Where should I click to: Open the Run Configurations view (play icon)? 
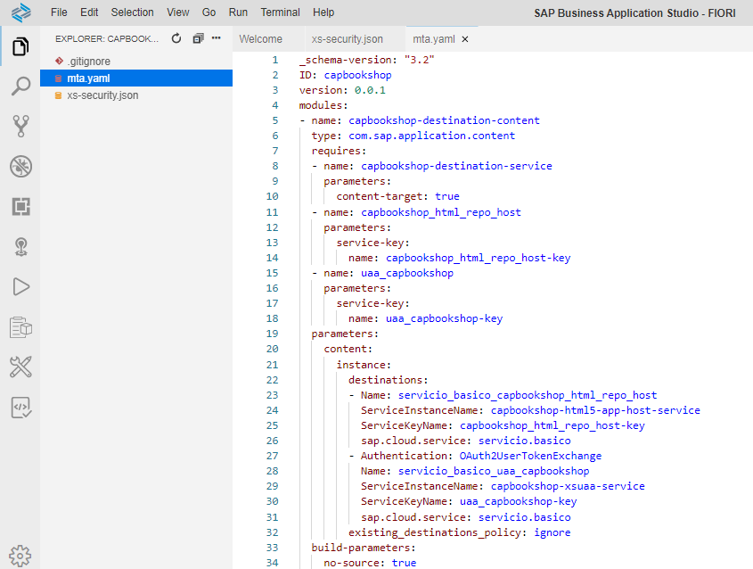pos(20,286)
